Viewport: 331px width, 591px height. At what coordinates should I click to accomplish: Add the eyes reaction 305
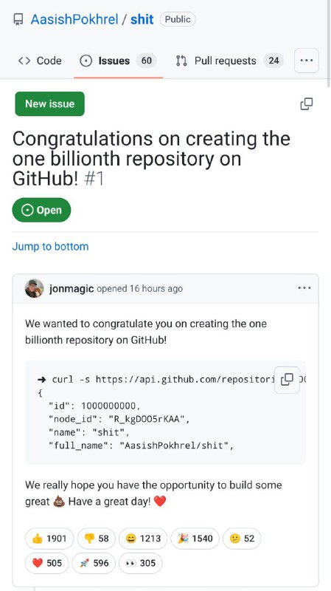(140, 563)
